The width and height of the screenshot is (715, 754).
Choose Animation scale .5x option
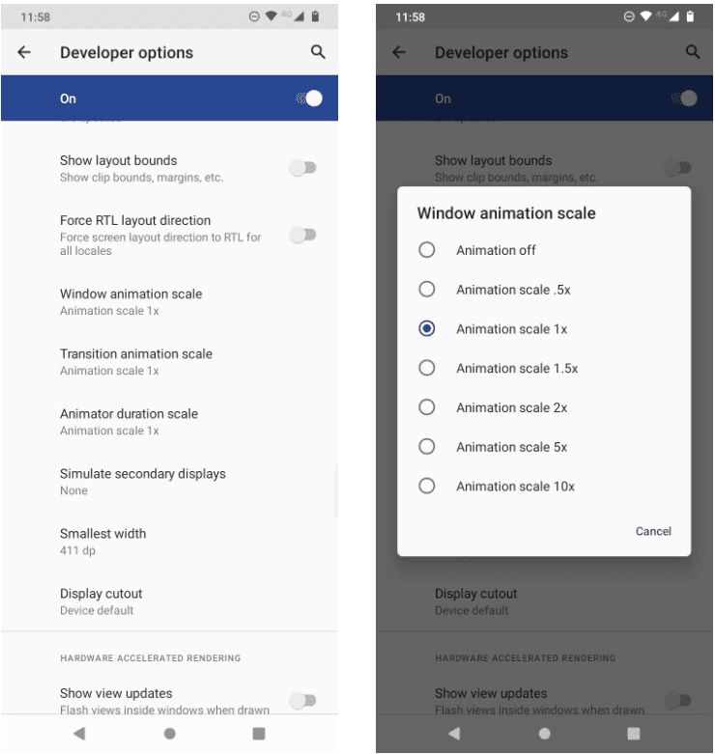426,290
